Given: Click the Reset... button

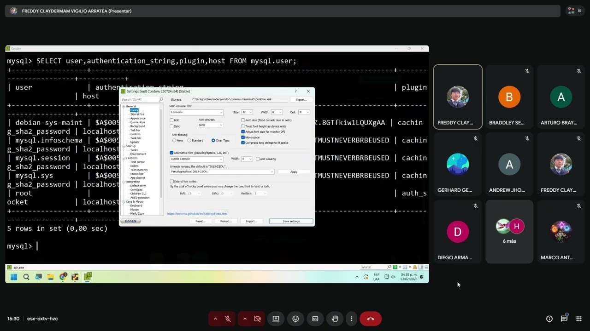Looking at the screenshot, I should click(x=200, y=221).
